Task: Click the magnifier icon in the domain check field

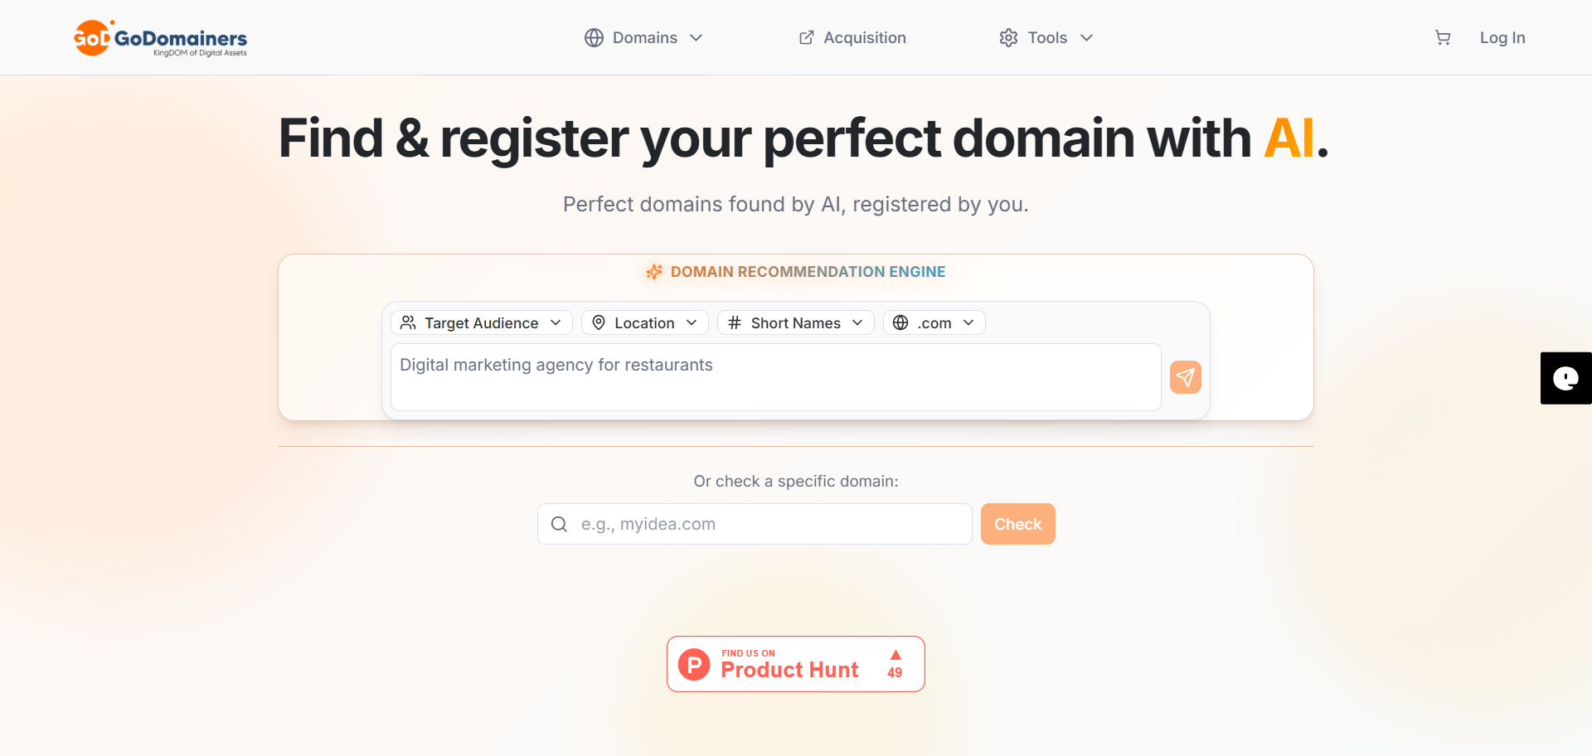Action: pos(559,524)
